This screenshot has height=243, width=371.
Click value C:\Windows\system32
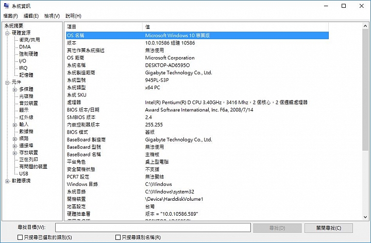(170, 191)
